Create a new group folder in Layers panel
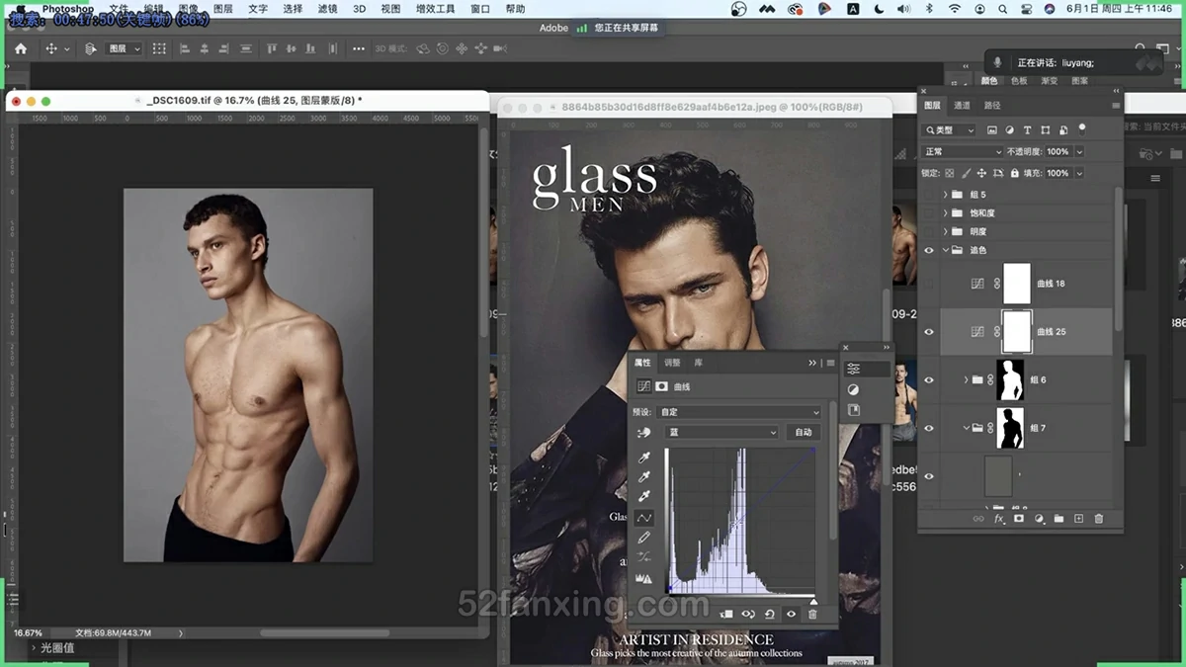 [1059, 519]
